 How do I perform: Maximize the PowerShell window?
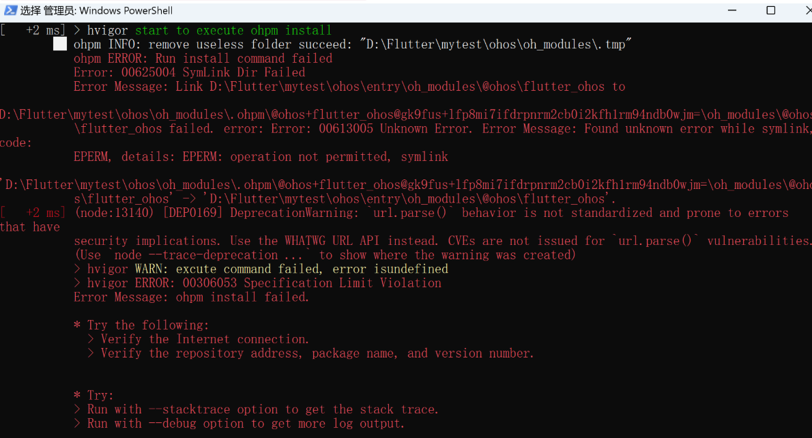(770, 10)
